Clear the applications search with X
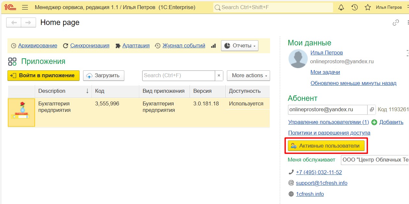This screenshot has width=409, height=204. click(x=219, y=76)
